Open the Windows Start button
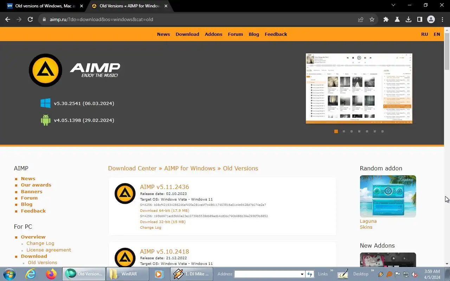 pos(9,274)
